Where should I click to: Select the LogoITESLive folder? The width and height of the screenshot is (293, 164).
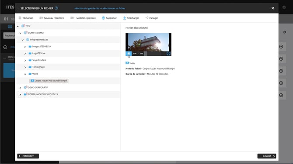[x=37, y=53]
